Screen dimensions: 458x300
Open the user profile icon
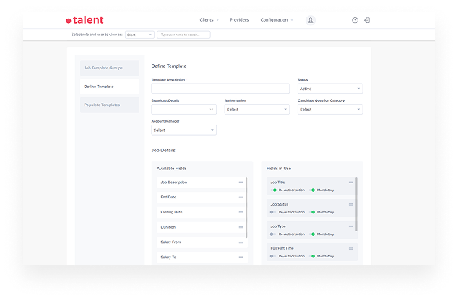(x=311, y=20)
